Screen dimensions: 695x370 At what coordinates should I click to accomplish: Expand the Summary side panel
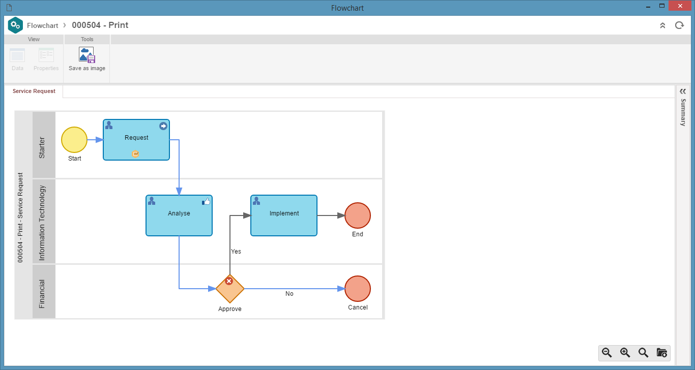click(683, 91)
